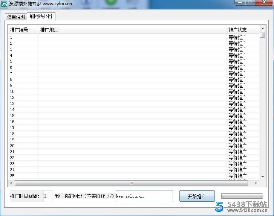Select row number 1
The height and width of the screenshot is (216, 274).
point(134,37)
